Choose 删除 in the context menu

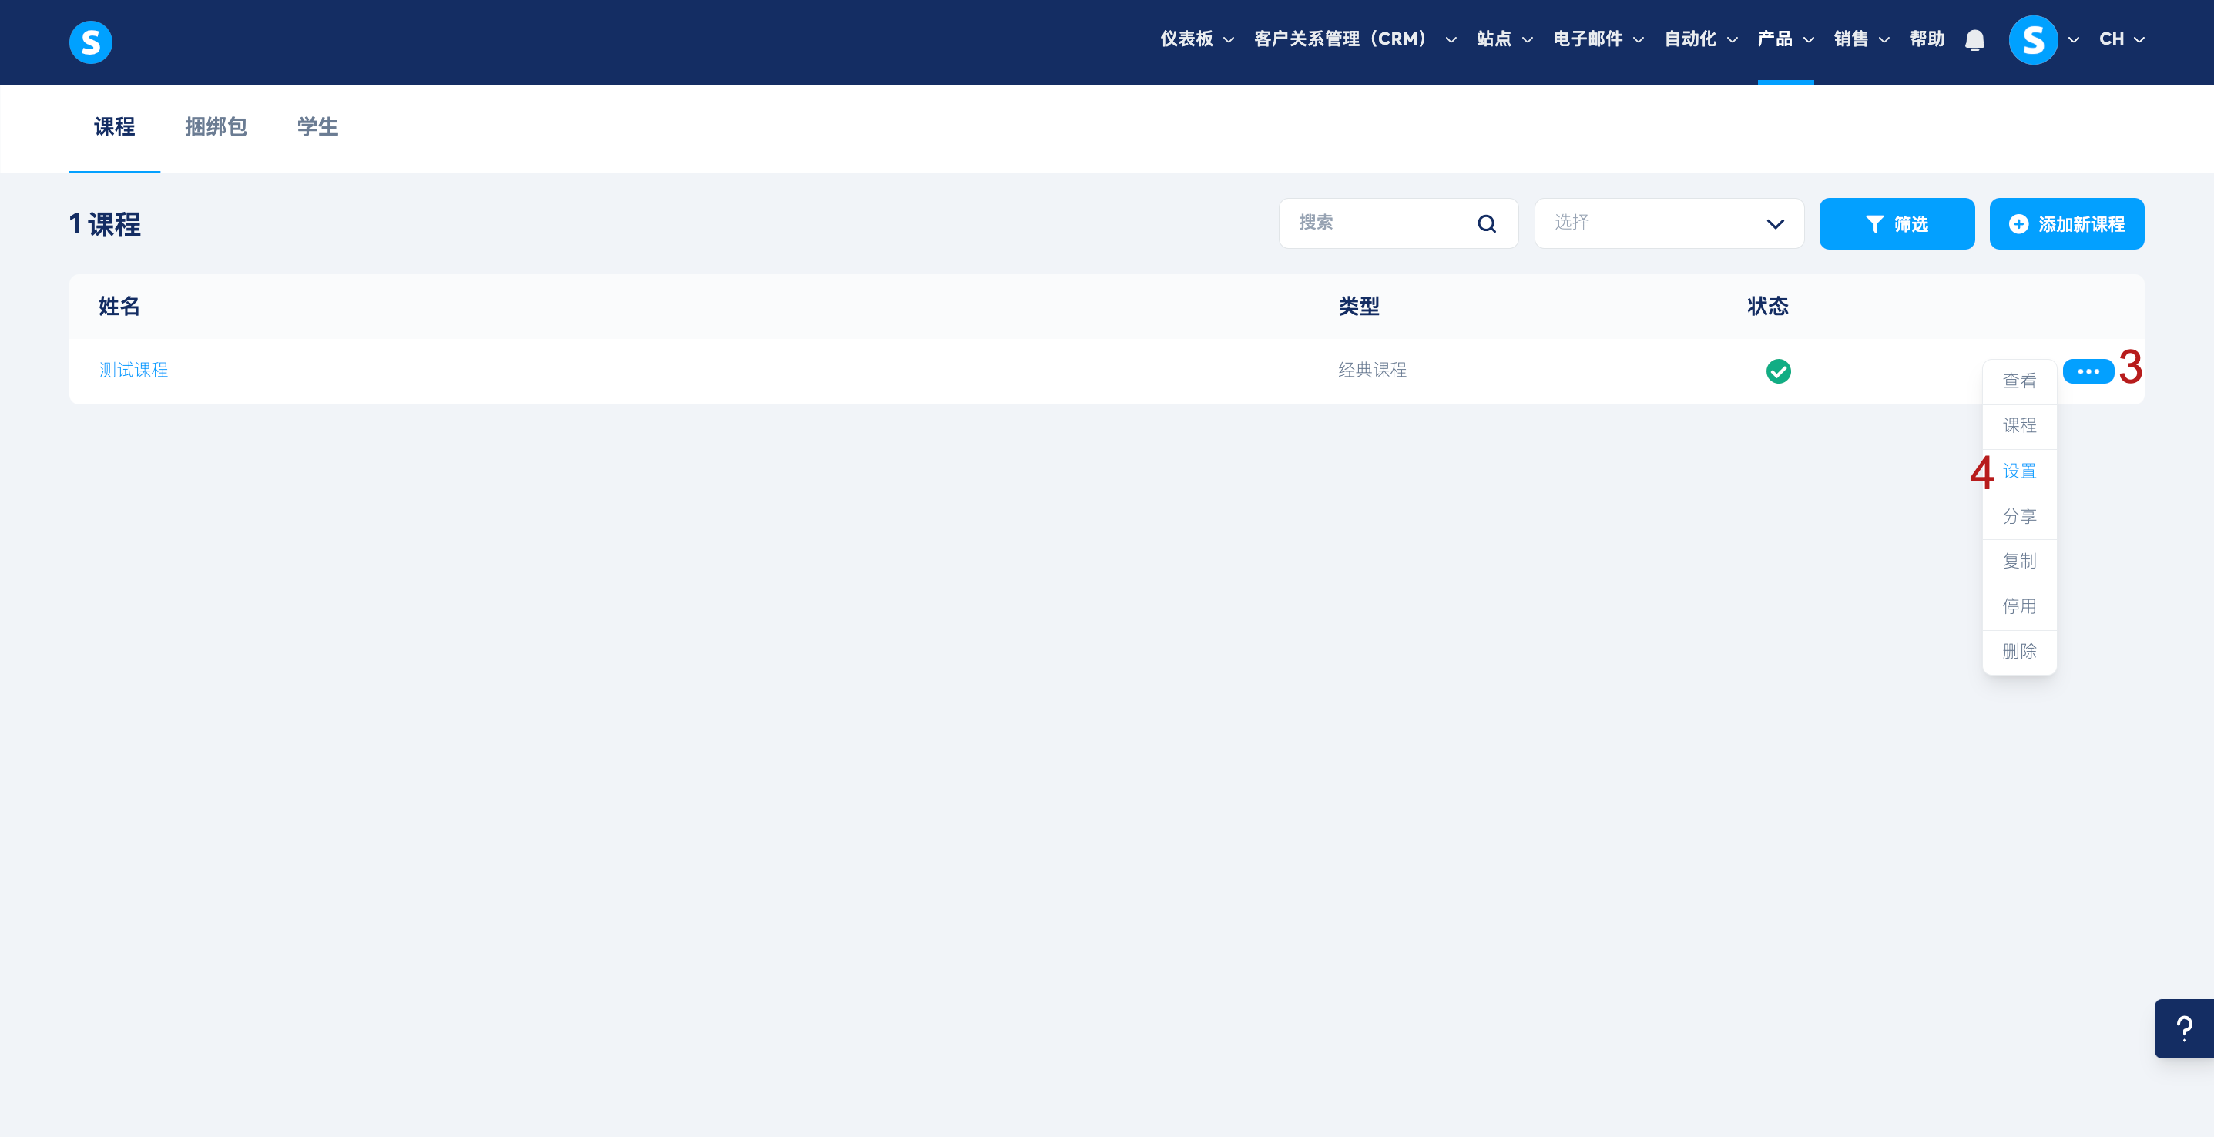(2019, 652)
